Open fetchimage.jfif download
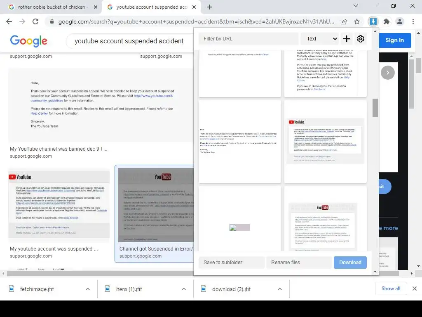 pos(37,289)
